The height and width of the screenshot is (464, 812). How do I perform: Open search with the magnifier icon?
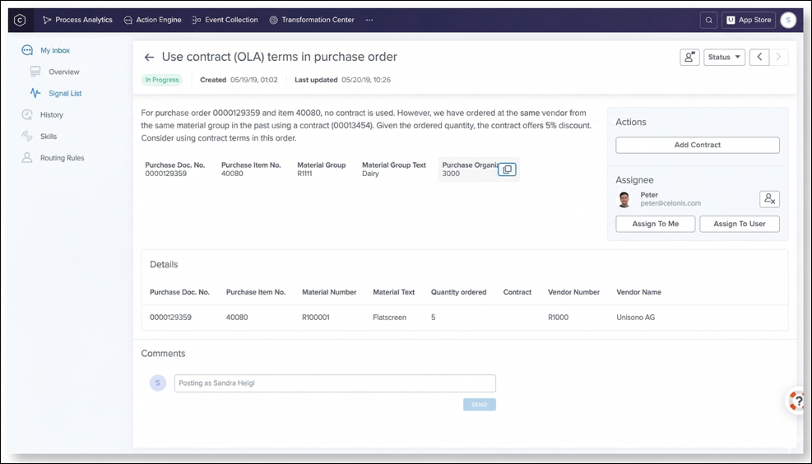coord(708,21)
